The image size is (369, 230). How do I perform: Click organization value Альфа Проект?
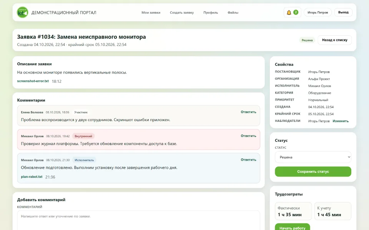pos(319,79)
